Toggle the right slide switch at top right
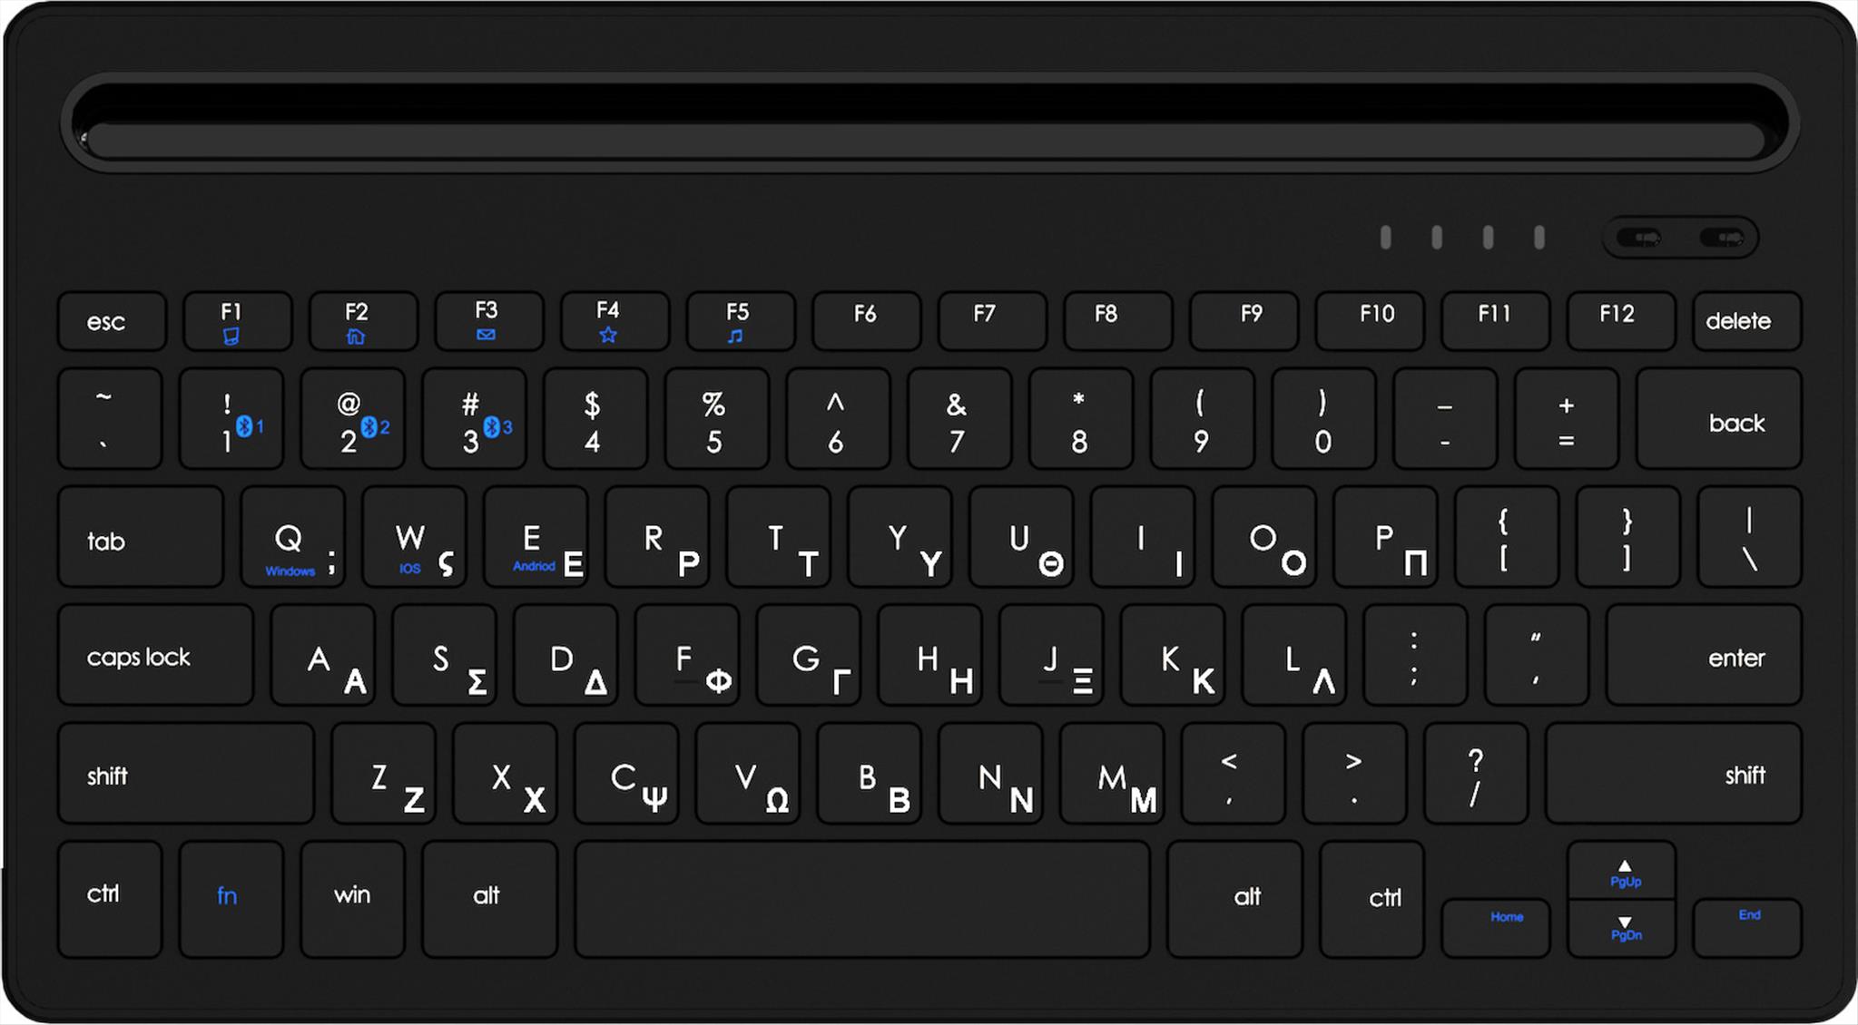Viewport: 1858px width, 1025px height. point(1722,239)
